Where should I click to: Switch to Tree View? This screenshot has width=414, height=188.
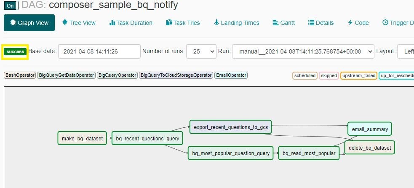pos(79,23)
